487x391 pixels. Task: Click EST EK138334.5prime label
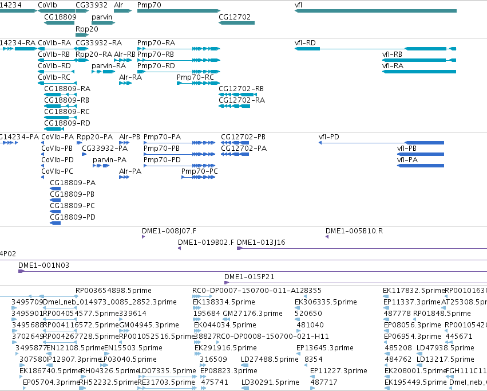click(224, 302)
